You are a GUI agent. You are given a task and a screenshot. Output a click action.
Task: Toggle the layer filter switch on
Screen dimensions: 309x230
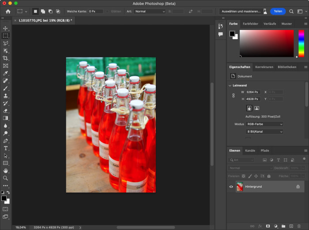click(304, 159)
